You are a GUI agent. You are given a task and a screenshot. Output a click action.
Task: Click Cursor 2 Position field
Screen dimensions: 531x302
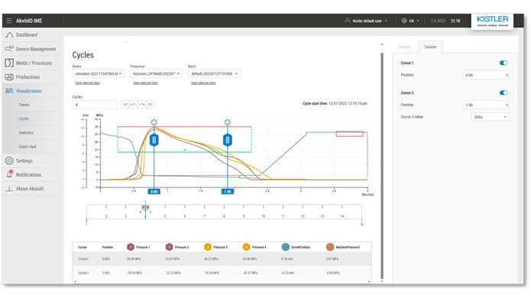486,105
